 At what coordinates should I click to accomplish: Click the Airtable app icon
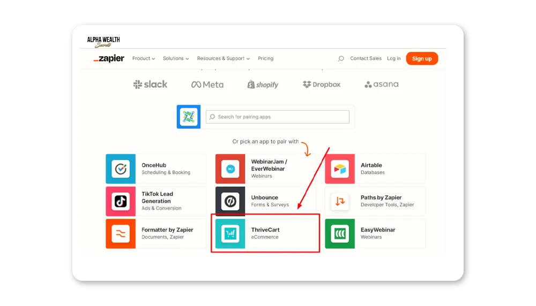point(340,169)
